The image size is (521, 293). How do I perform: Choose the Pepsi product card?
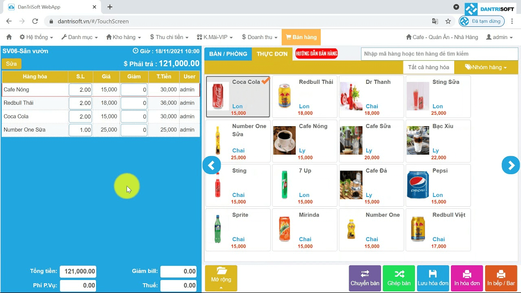tap(438, 185)
